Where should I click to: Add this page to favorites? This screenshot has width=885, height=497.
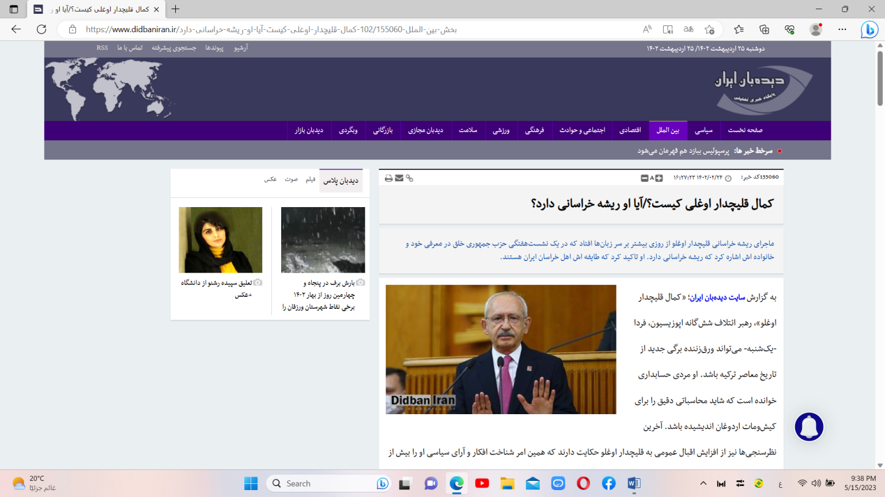tap(709, 29)
